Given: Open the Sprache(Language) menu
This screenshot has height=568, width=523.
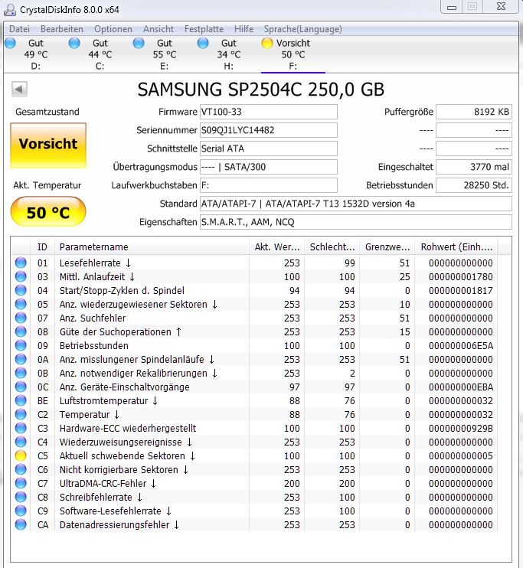Looking at the screenshot, I should click(x=303, y=29).
